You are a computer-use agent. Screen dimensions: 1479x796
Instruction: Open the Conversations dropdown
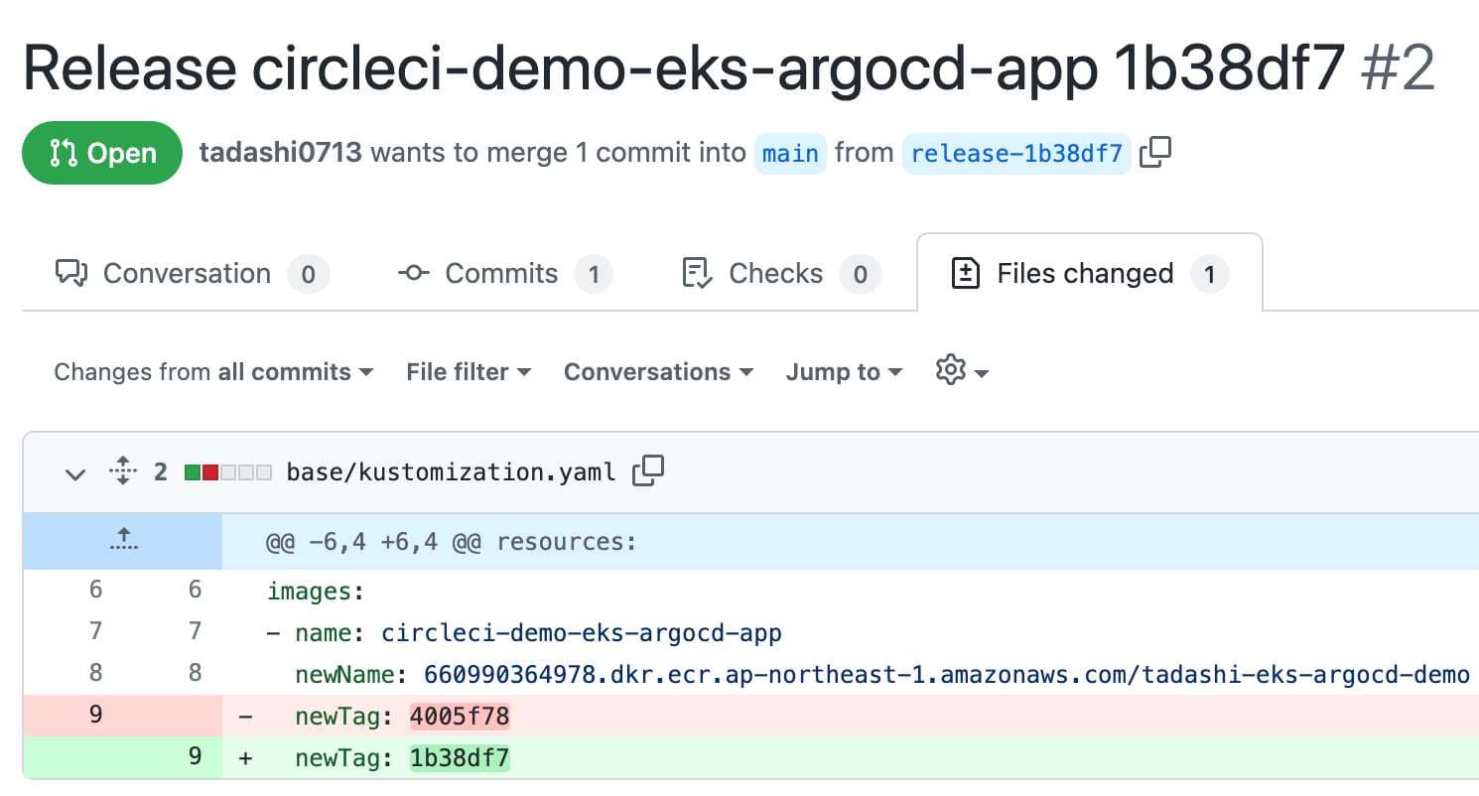658,372
